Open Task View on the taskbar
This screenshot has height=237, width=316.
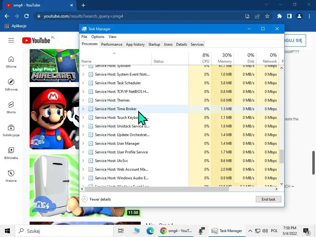pyautogui.click(x=121, y=231)
